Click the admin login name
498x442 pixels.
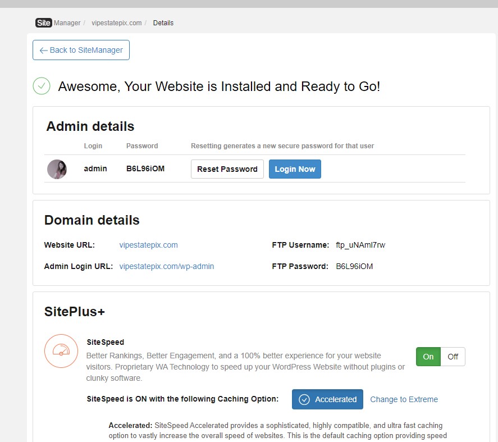[95, 168]
